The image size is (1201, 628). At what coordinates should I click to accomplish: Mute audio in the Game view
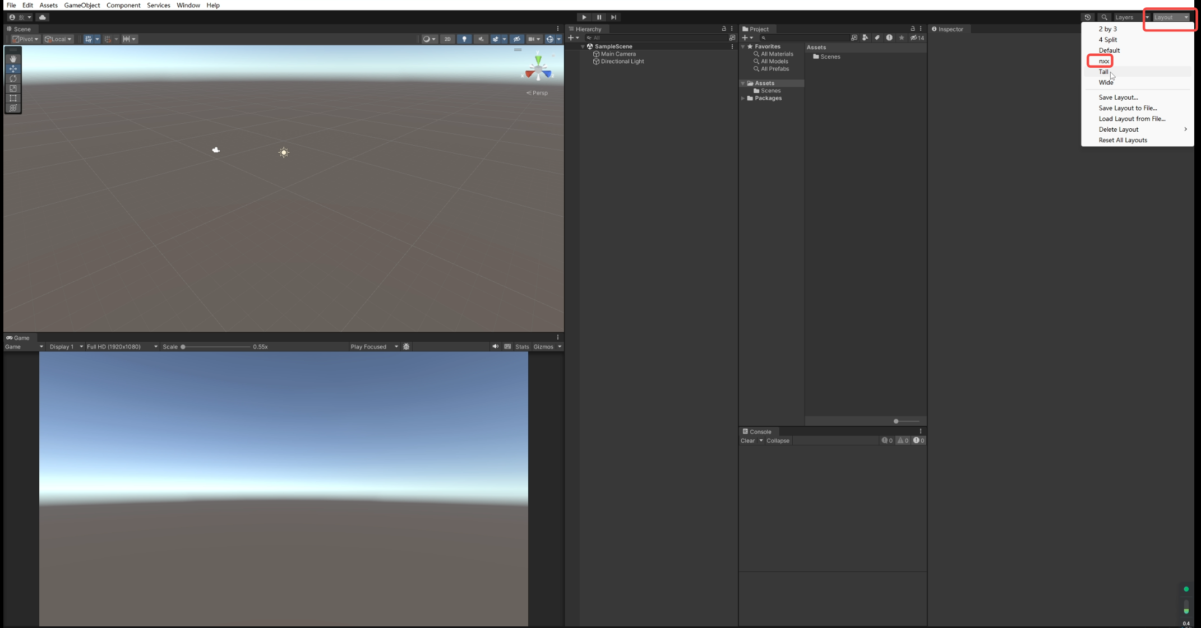click(495, 347)
